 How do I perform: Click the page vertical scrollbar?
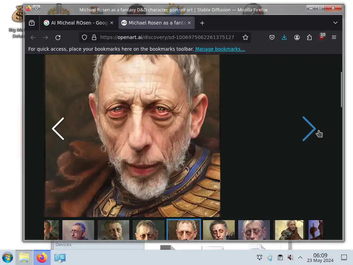[x=341, y=89]
